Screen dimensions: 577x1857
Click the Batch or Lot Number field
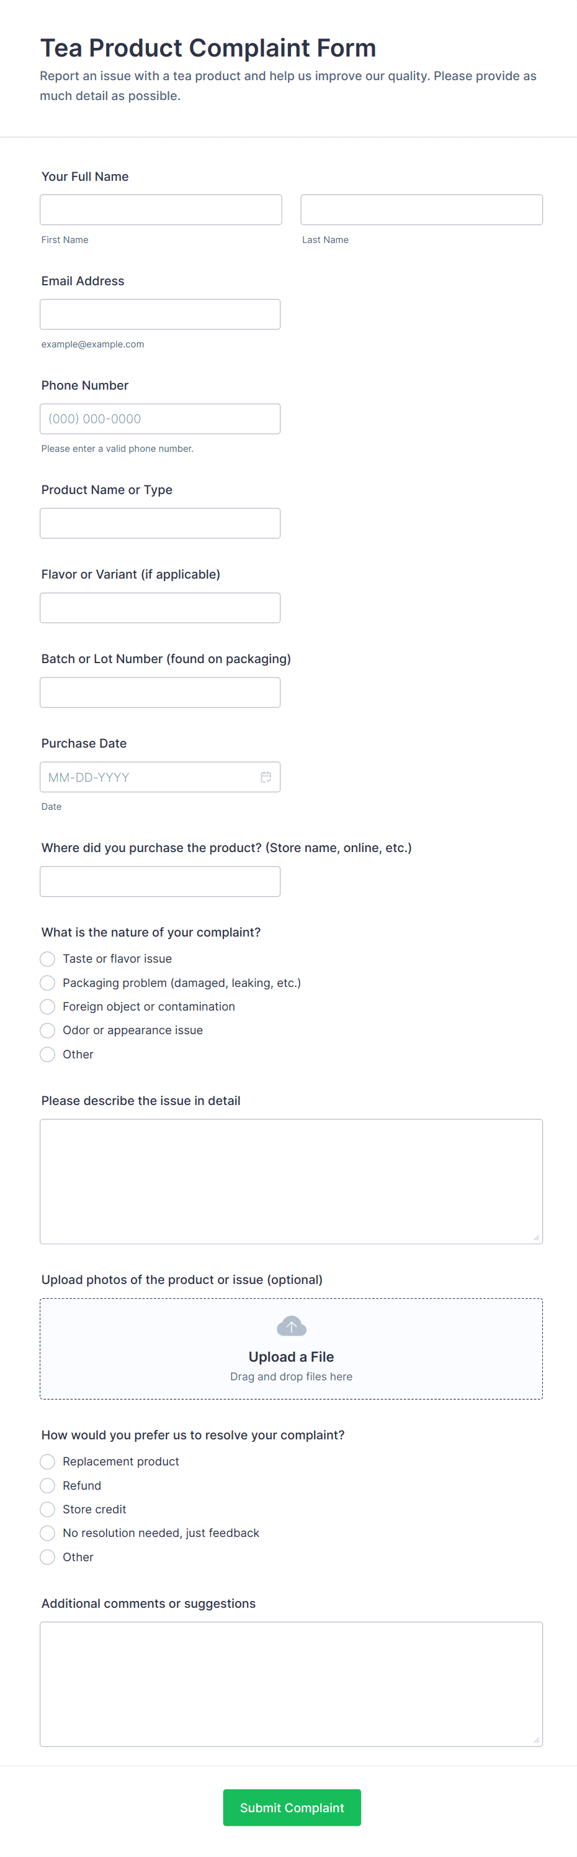(159, 693)
